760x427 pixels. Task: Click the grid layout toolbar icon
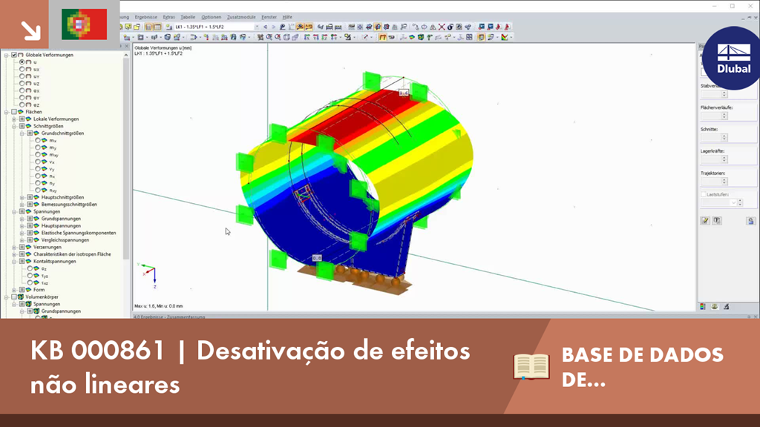(x=469, y=37)
